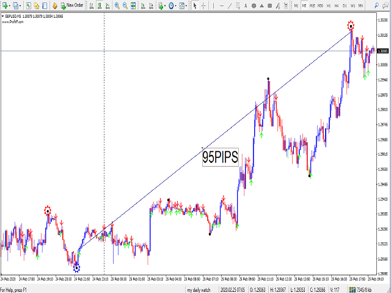The image size is (391, 293).
Task: Open the Templates icon
Action: (x=182, y=5)
